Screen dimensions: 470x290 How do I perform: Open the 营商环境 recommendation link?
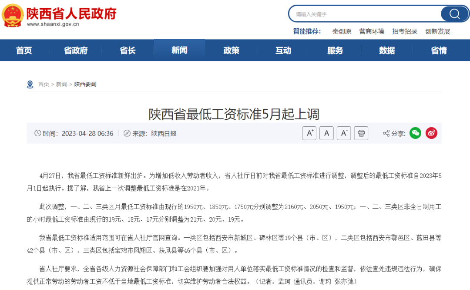pos(372,31)
